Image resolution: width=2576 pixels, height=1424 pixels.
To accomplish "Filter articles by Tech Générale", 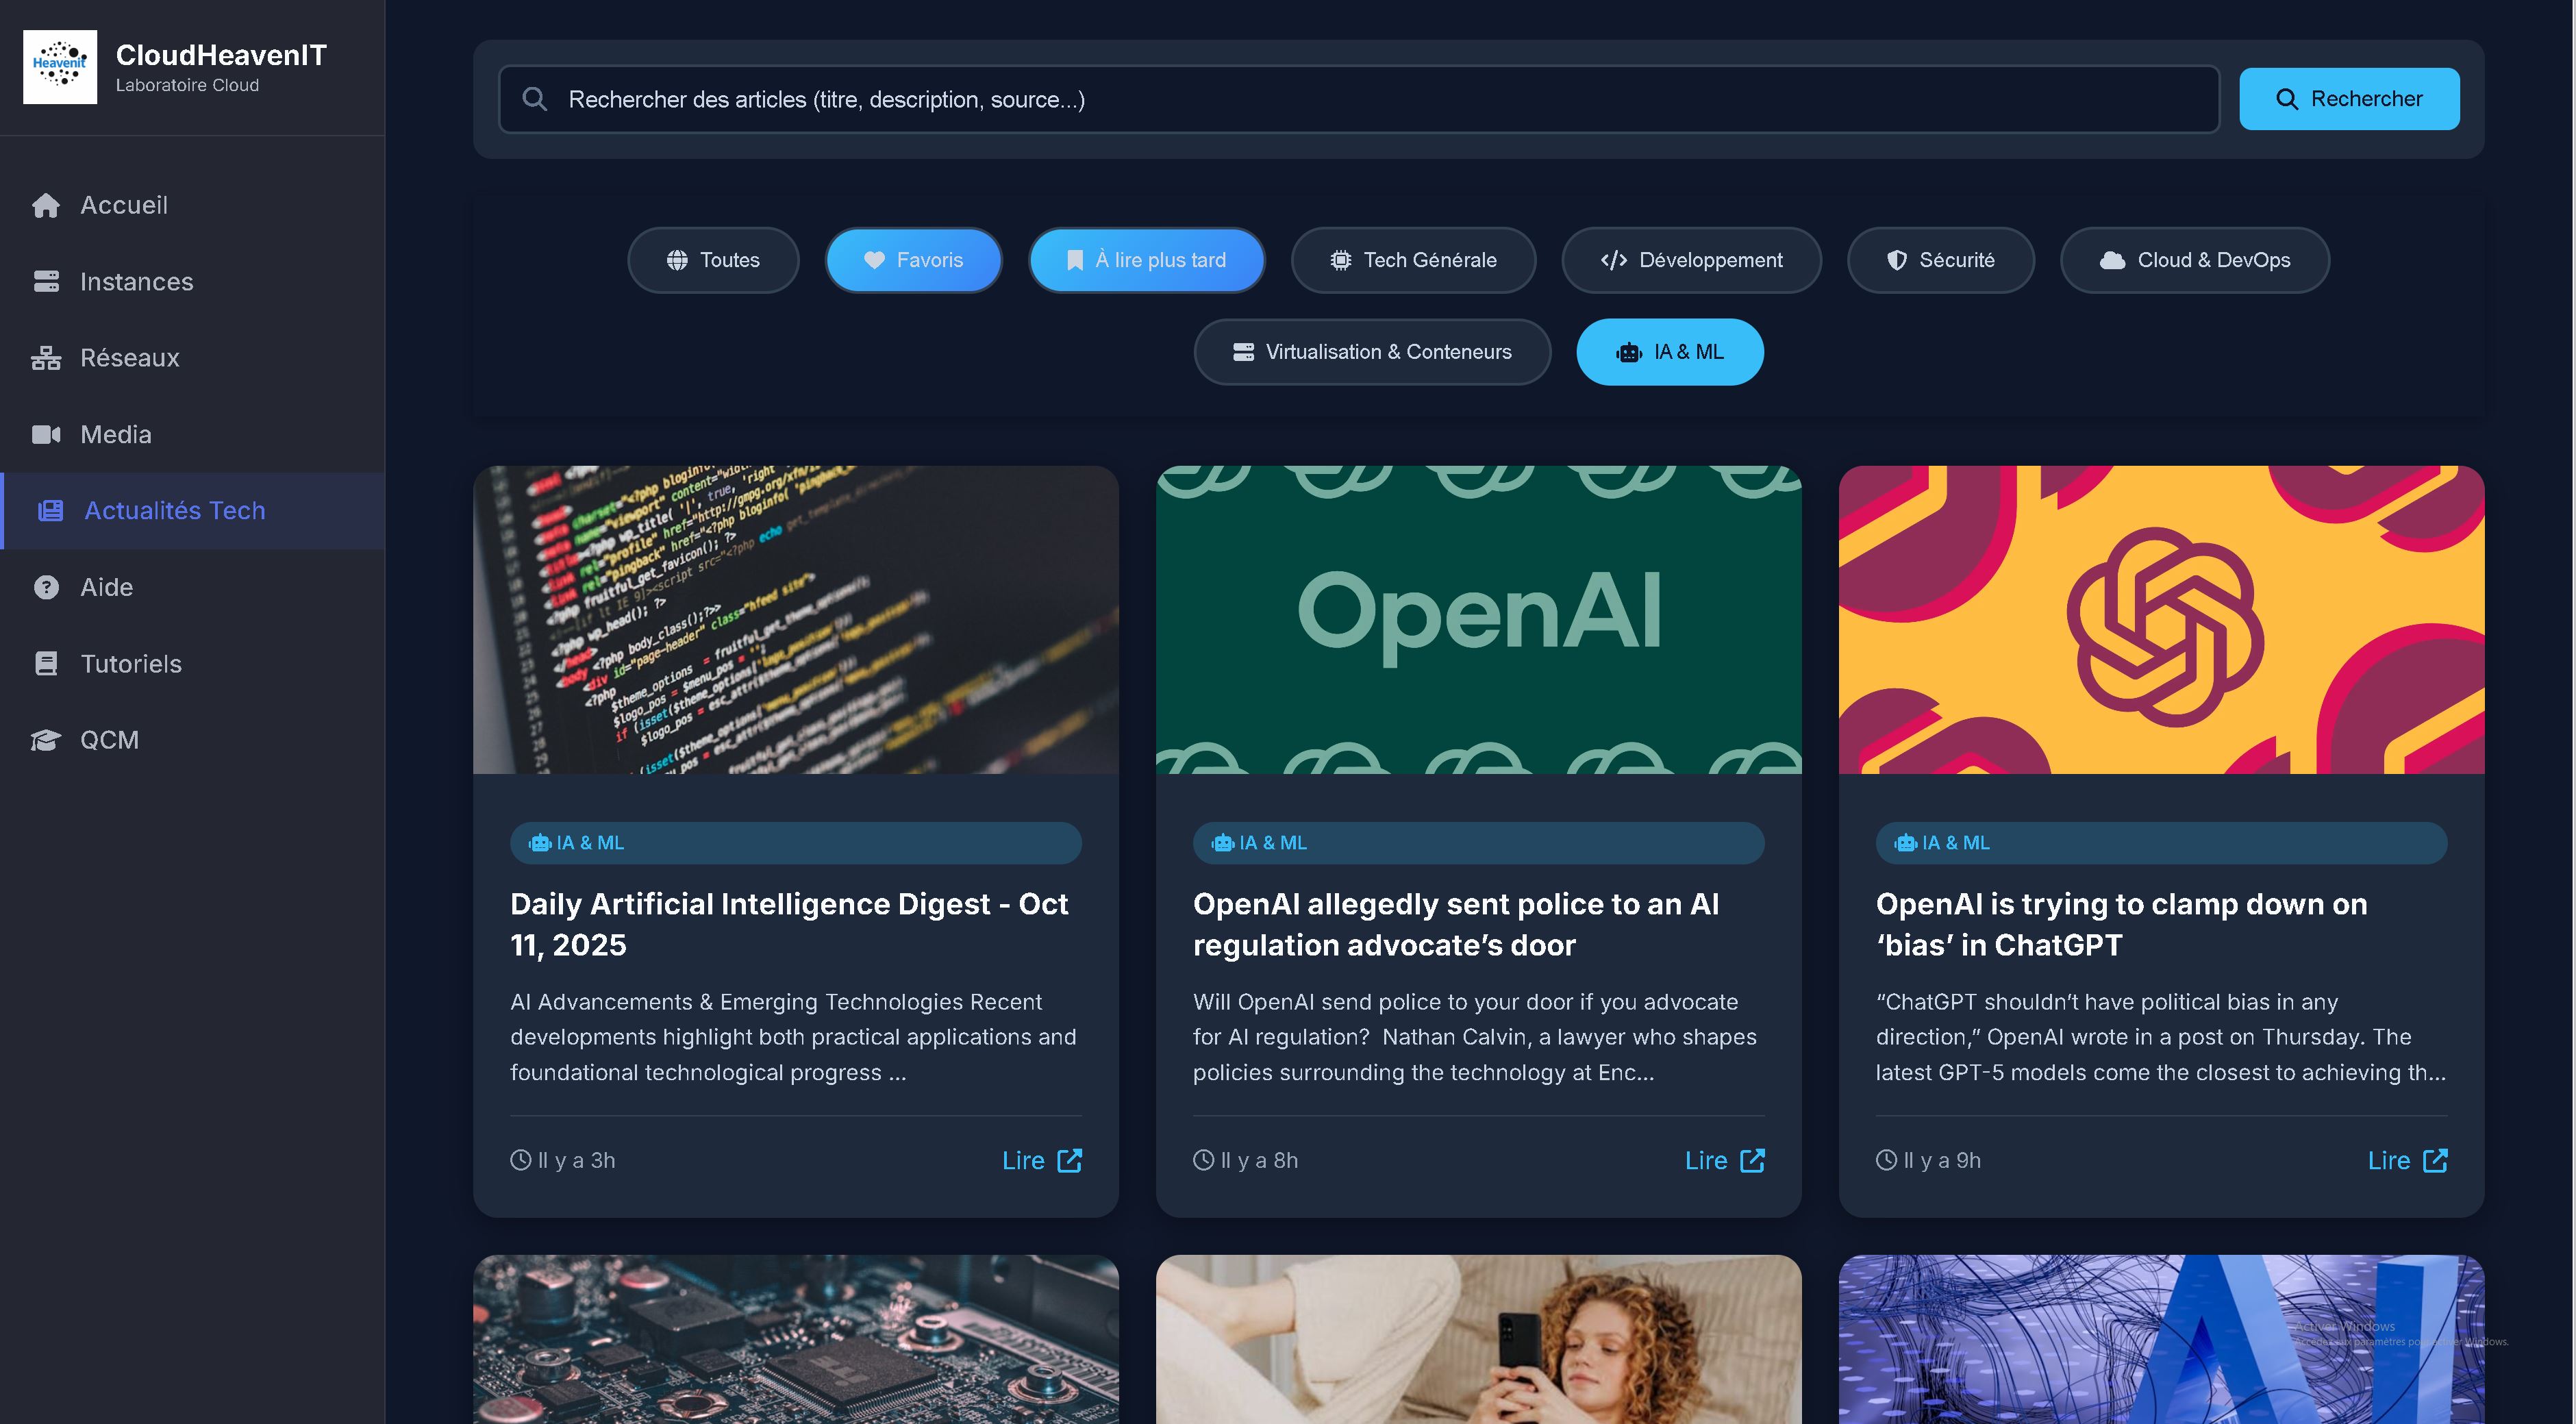I will coord(1413,260).
